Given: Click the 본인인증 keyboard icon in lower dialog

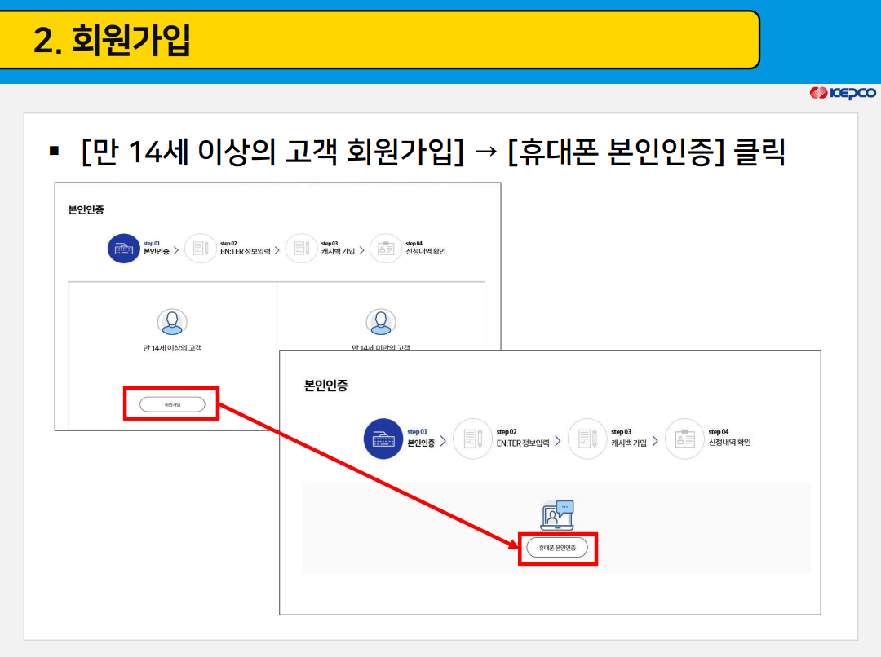Looking at the screenshot, I should [x=383, y=439].
